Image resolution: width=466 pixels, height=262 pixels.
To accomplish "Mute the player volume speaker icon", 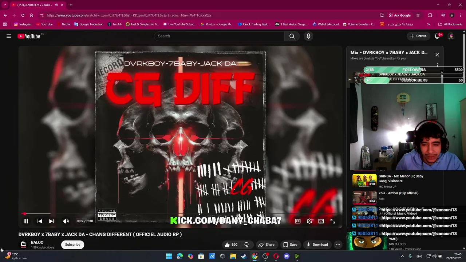I will pos(66,221).
